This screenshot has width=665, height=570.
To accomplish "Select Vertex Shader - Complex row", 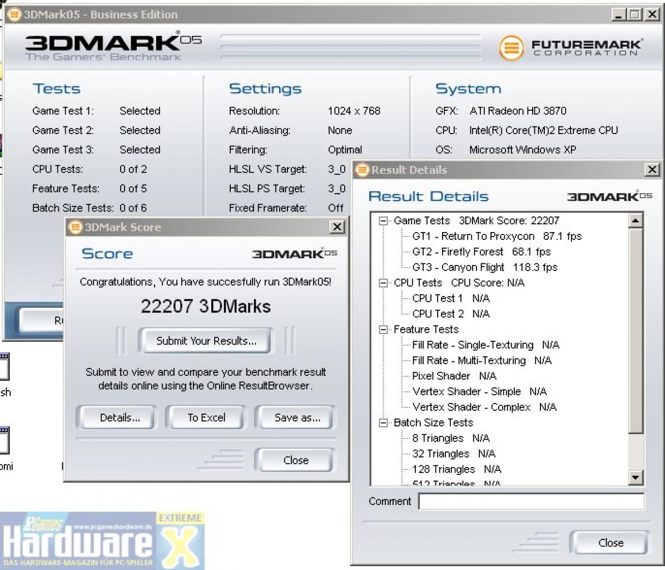I will point(484,407).
